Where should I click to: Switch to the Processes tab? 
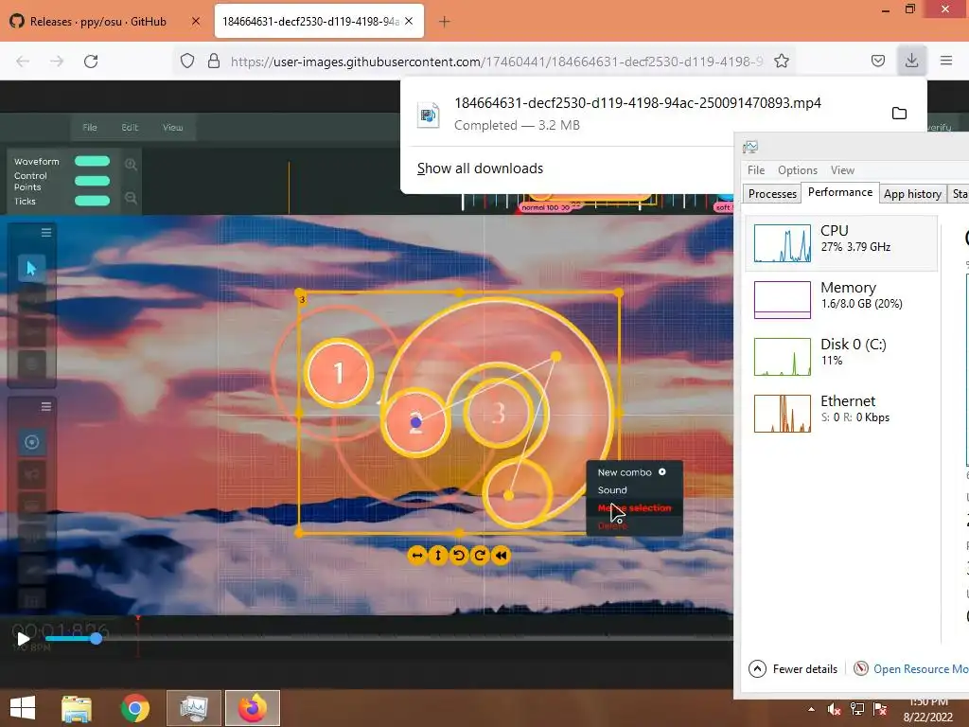point(772,193)
